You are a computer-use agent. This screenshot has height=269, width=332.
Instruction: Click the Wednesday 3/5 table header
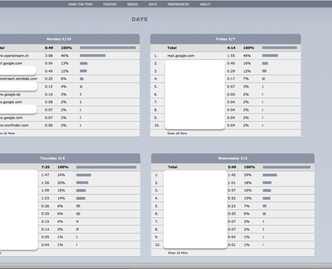232,158
